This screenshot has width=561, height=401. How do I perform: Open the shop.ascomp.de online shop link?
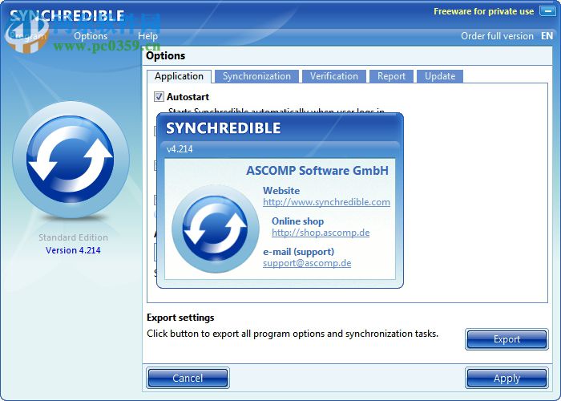pyautogui.click(x=321, y=233)
